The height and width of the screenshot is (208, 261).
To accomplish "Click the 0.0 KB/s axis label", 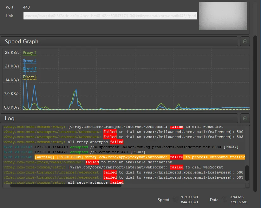I will point(12,107).
